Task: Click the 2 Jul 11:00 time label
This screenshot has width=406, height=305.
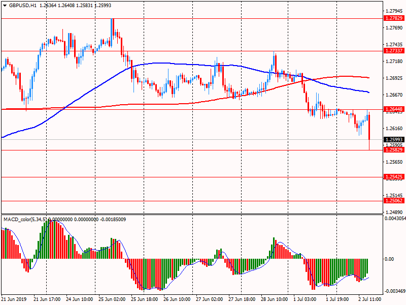Action: pyautogui.click(x=370, y=299)
